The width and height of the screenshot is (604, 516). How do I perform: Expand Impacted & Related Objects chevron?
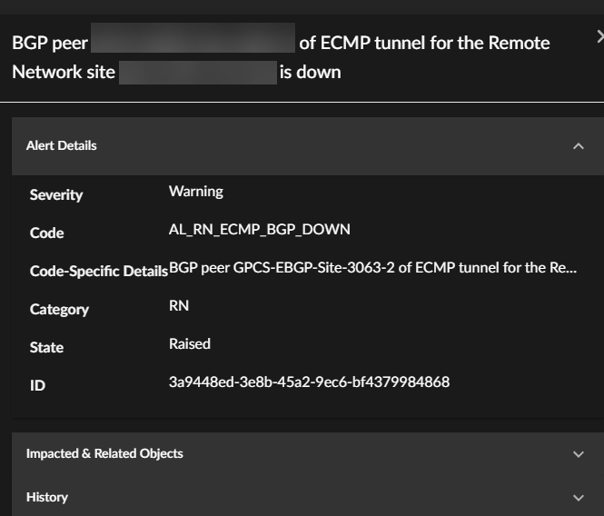(x=579, y=454)
